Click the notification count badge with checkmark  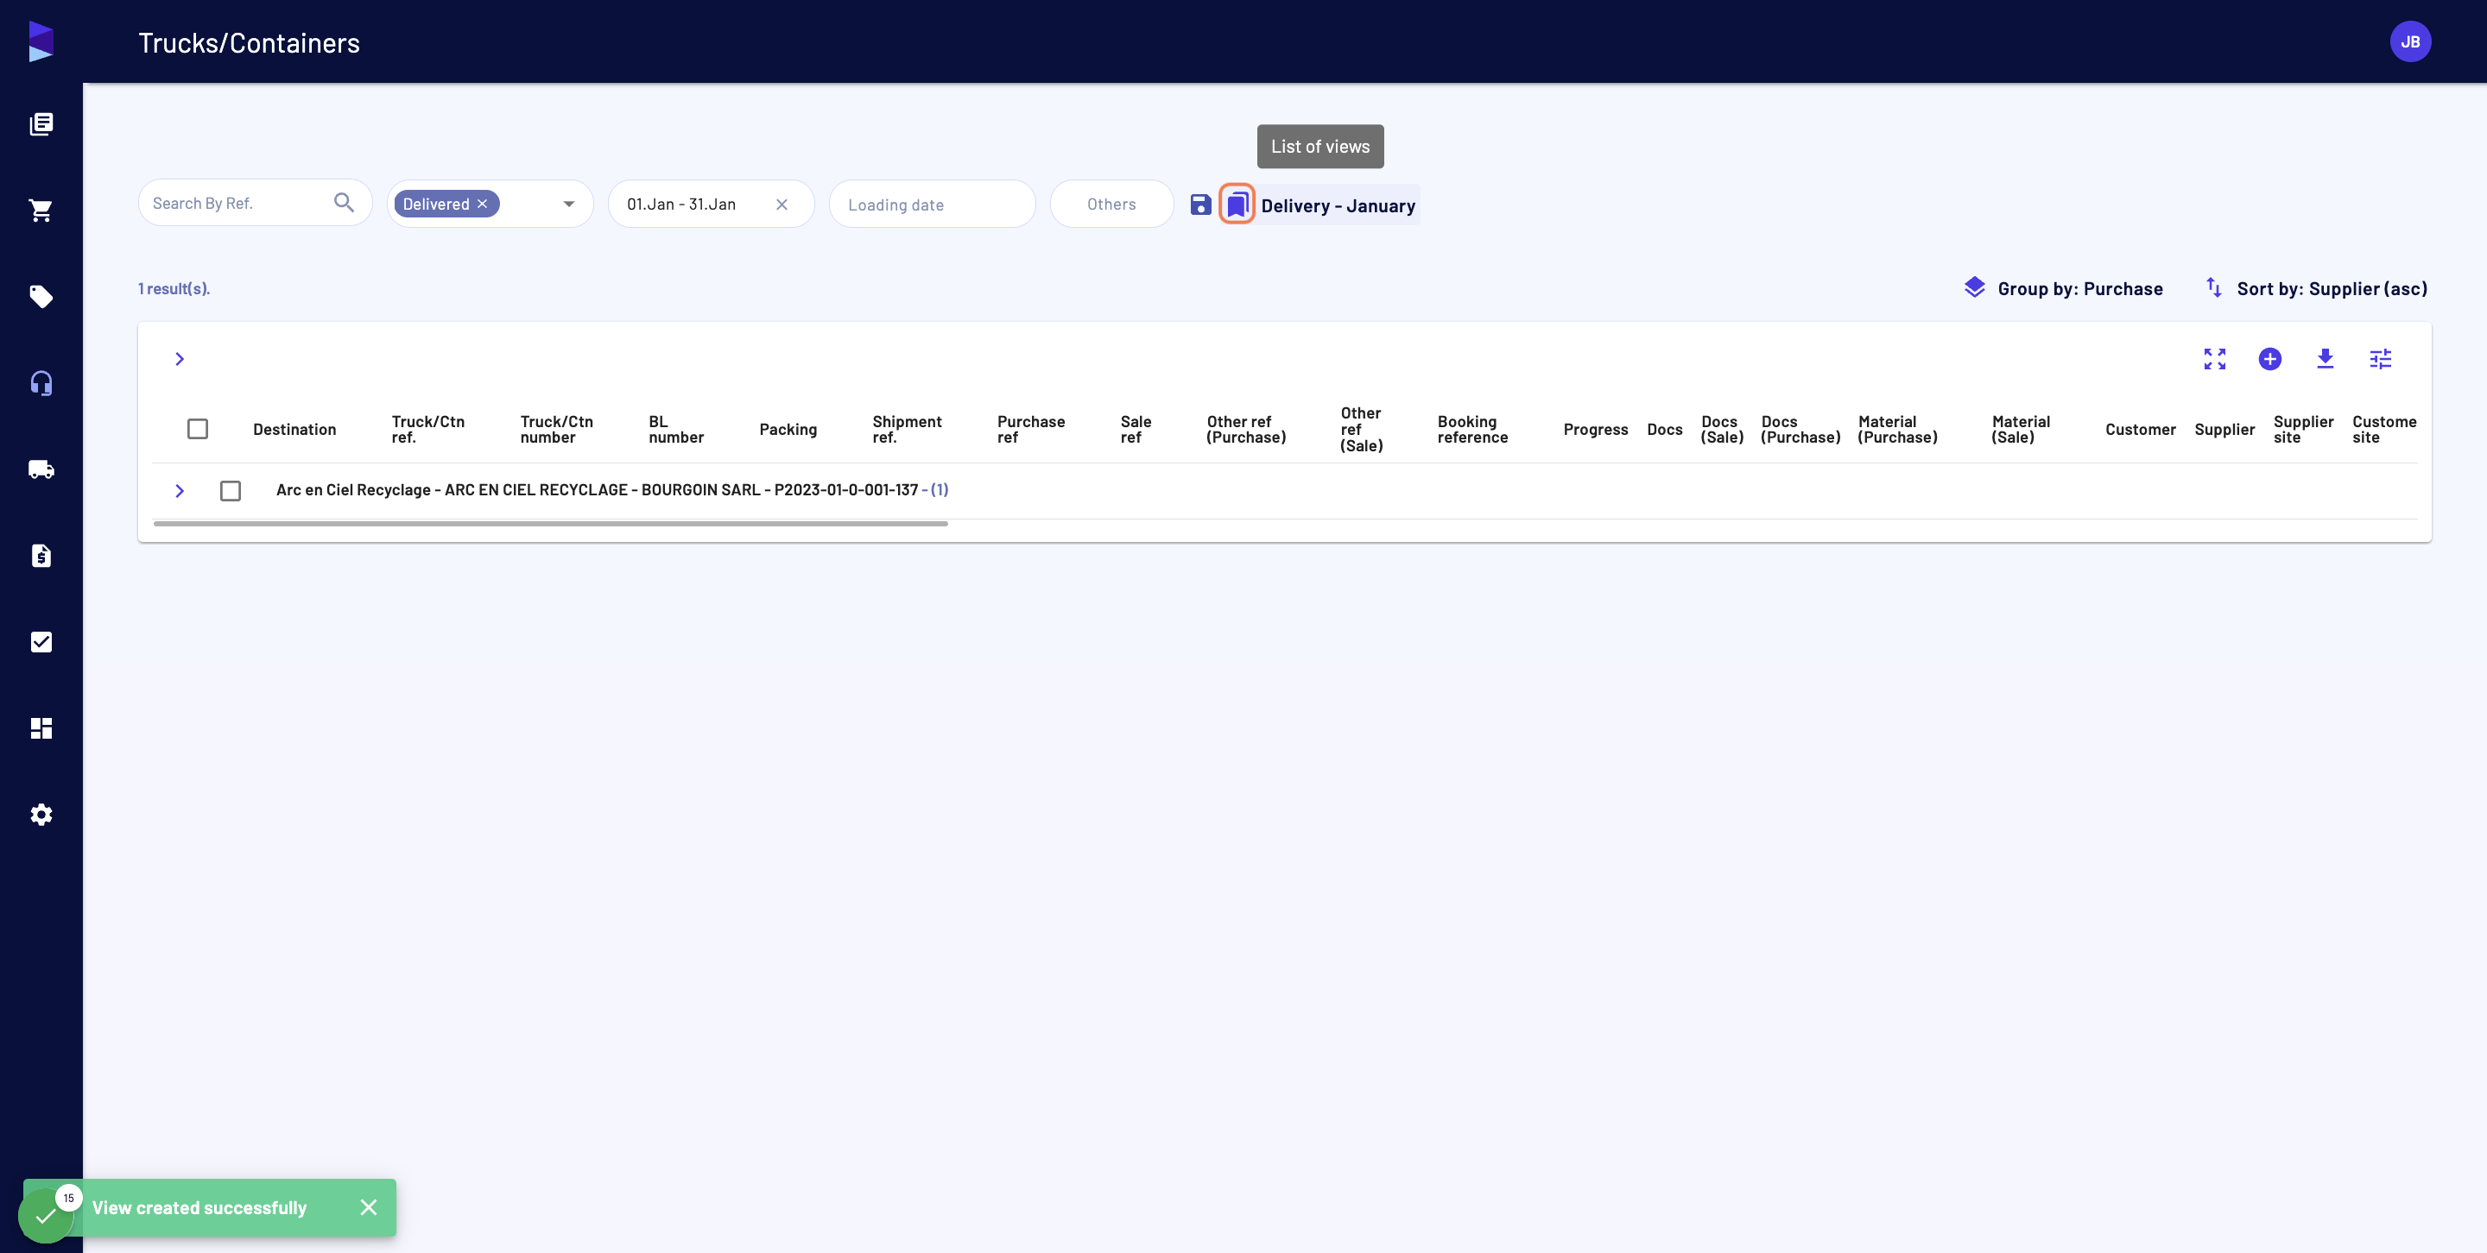pos(47,1213)
